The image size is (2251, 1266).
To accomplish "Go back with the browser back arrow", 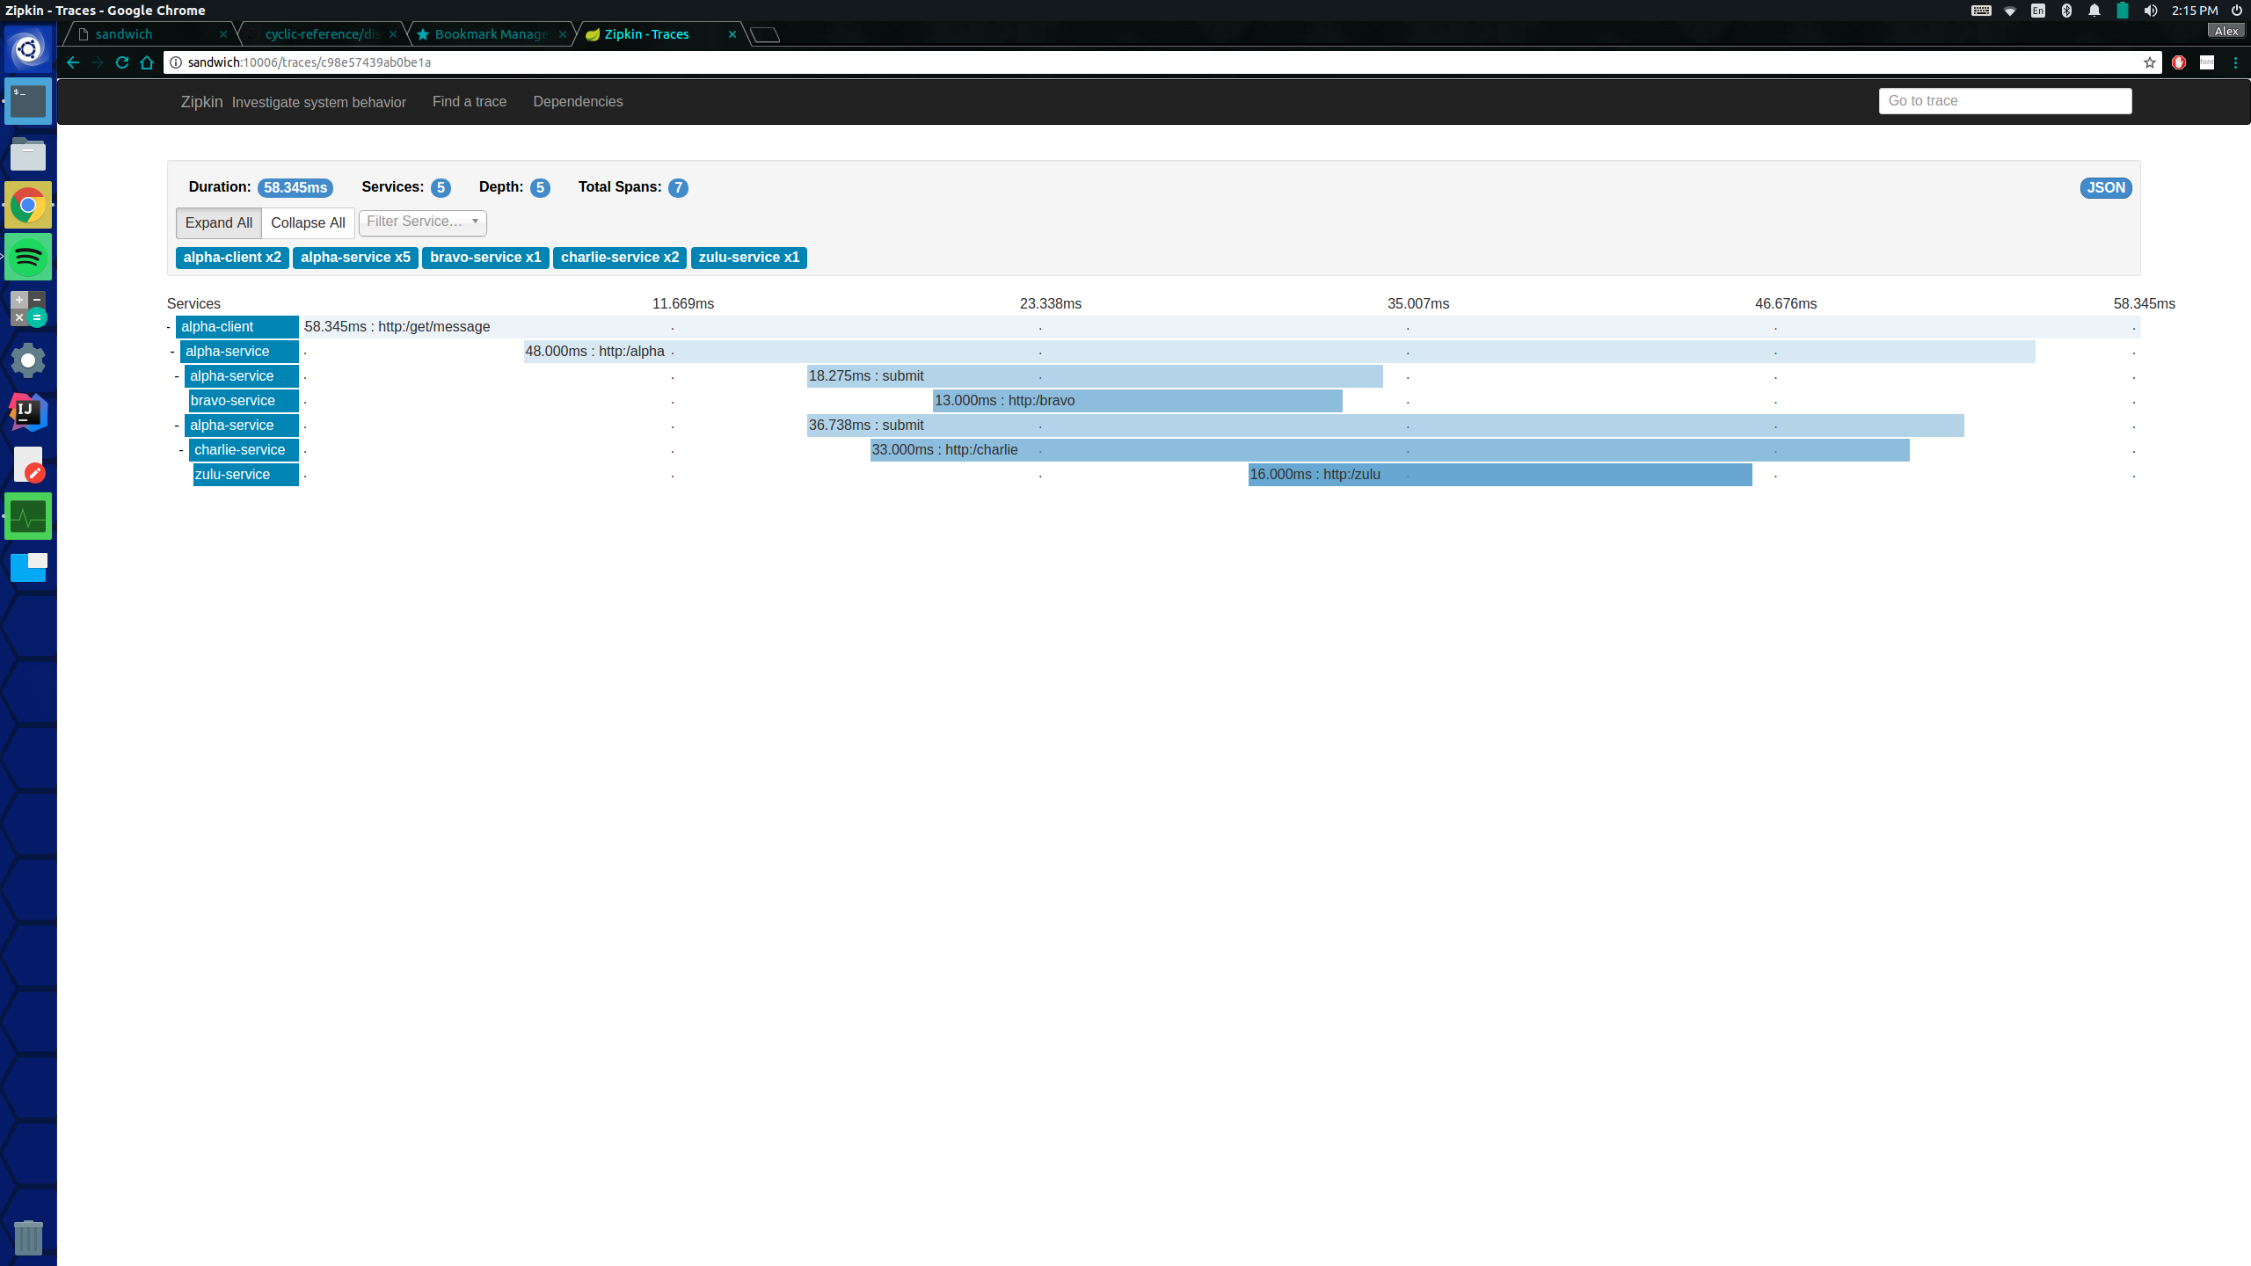I will pos(73,62).
